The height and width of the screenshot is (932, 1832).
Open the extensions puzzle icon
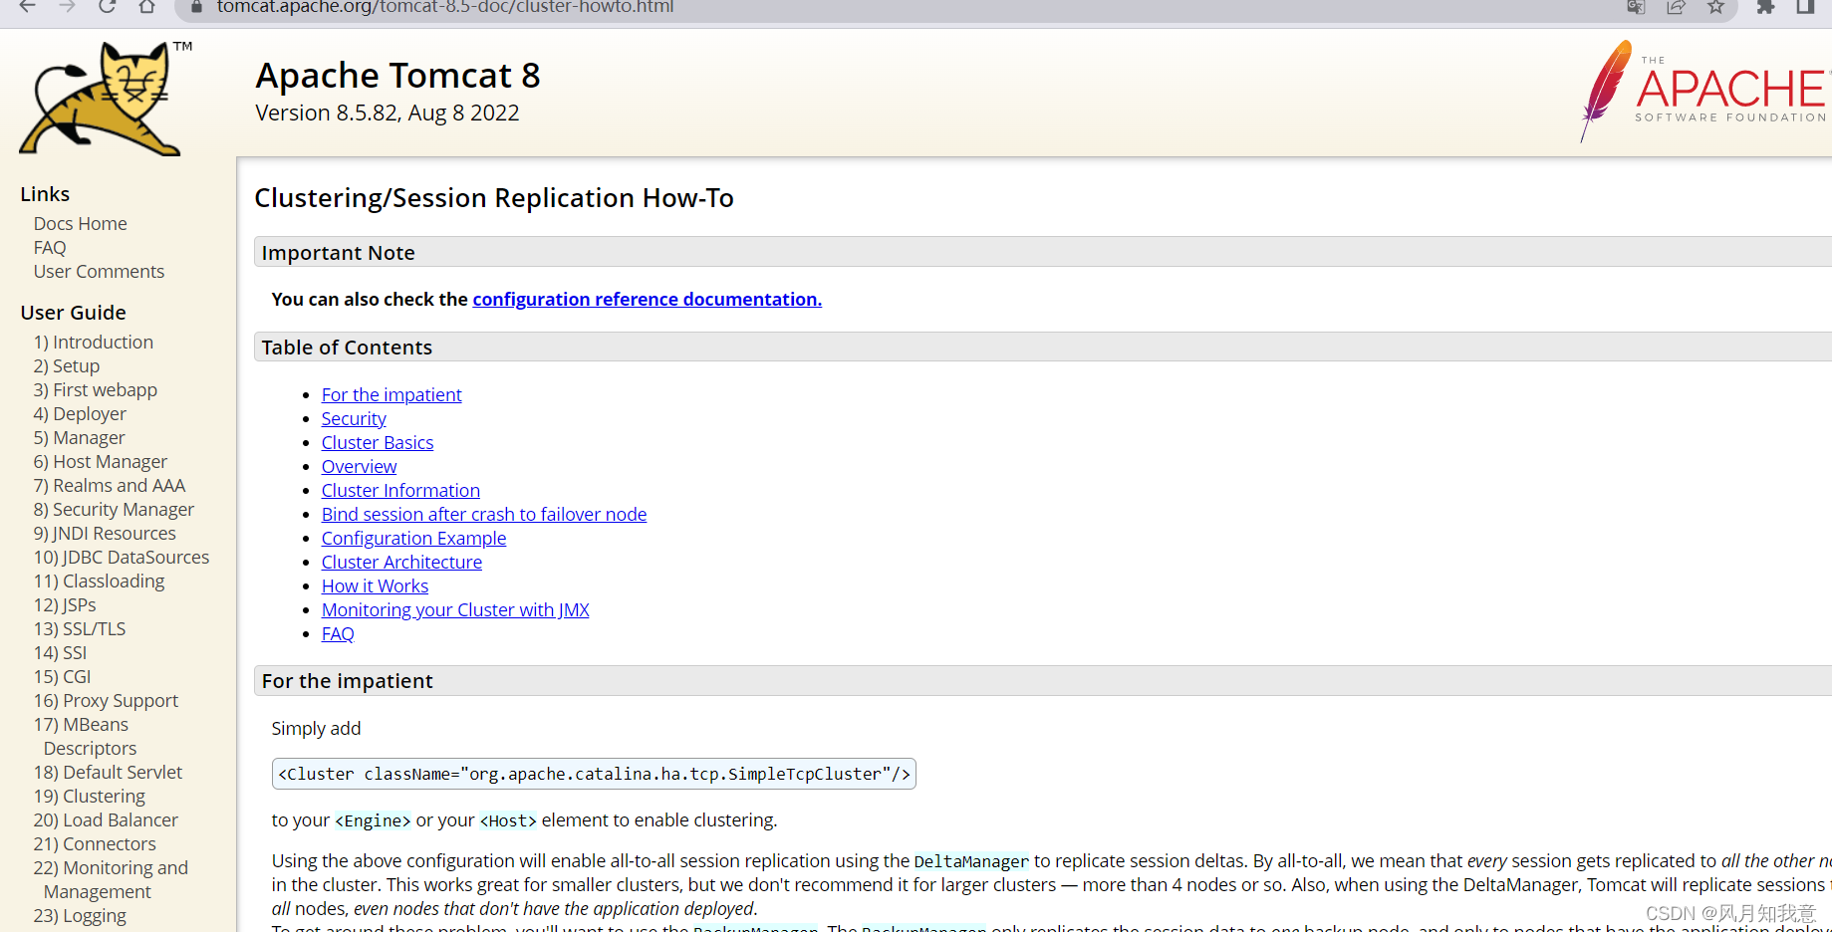point(1765,7)
